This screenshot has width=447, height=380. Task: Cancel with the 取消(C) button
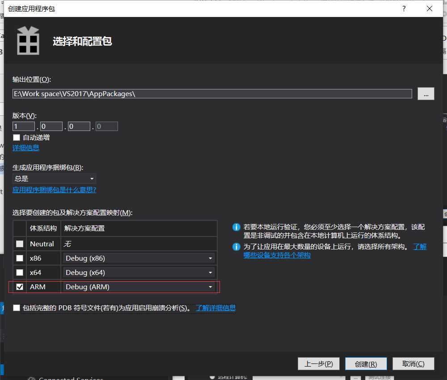413,364
